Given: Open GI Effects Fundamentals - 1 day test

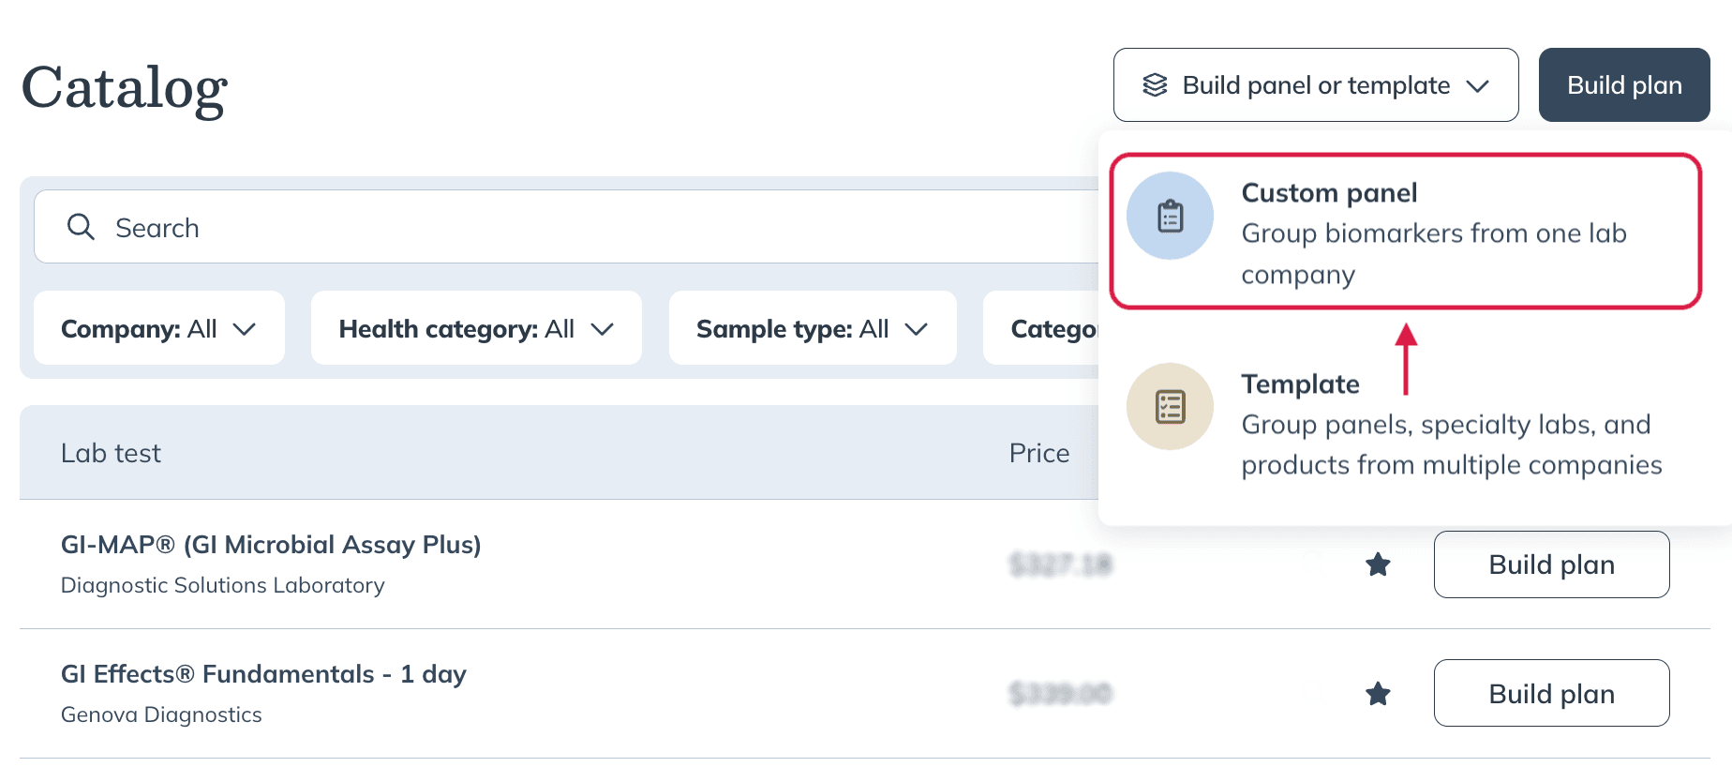Looking at the screenshot, I should point(263,674).
